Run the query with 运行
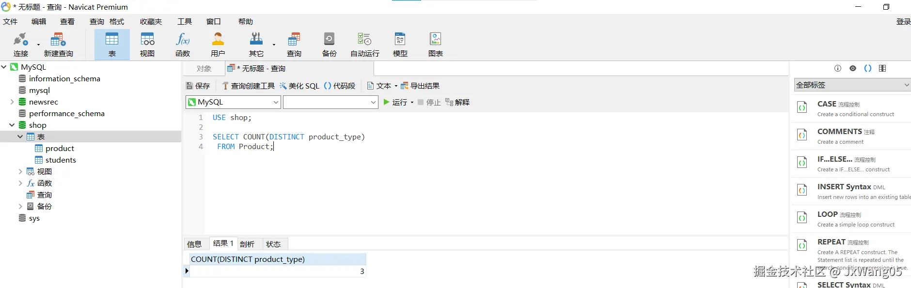The image size is (911, 288). click(395, 102)
